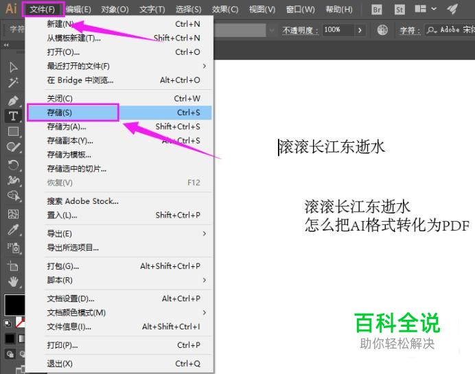This screenshot has height=374, width=475.
Task: Select the Magic Wand tool
Action: click(13, 82)
